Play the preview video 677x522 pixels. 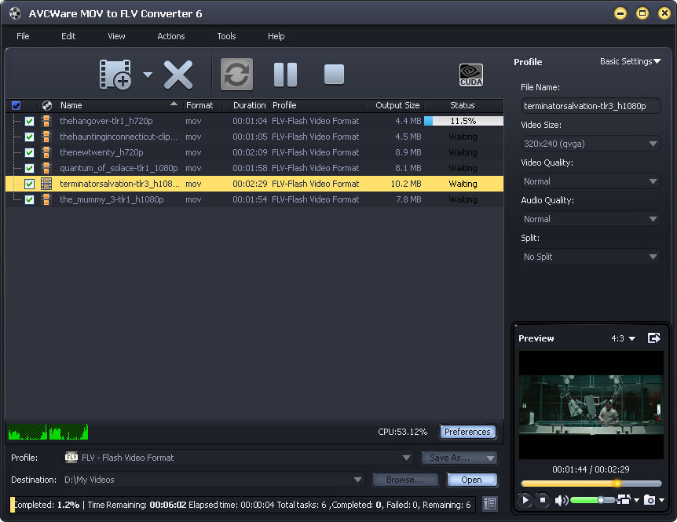pos(525,500)
